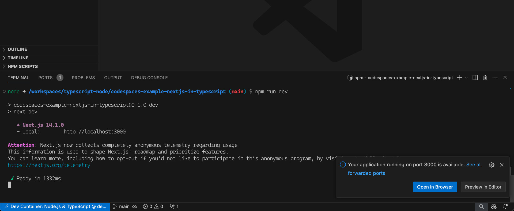
Task: Click forwarded ports indicator in status bar
Action: point(174,206)
